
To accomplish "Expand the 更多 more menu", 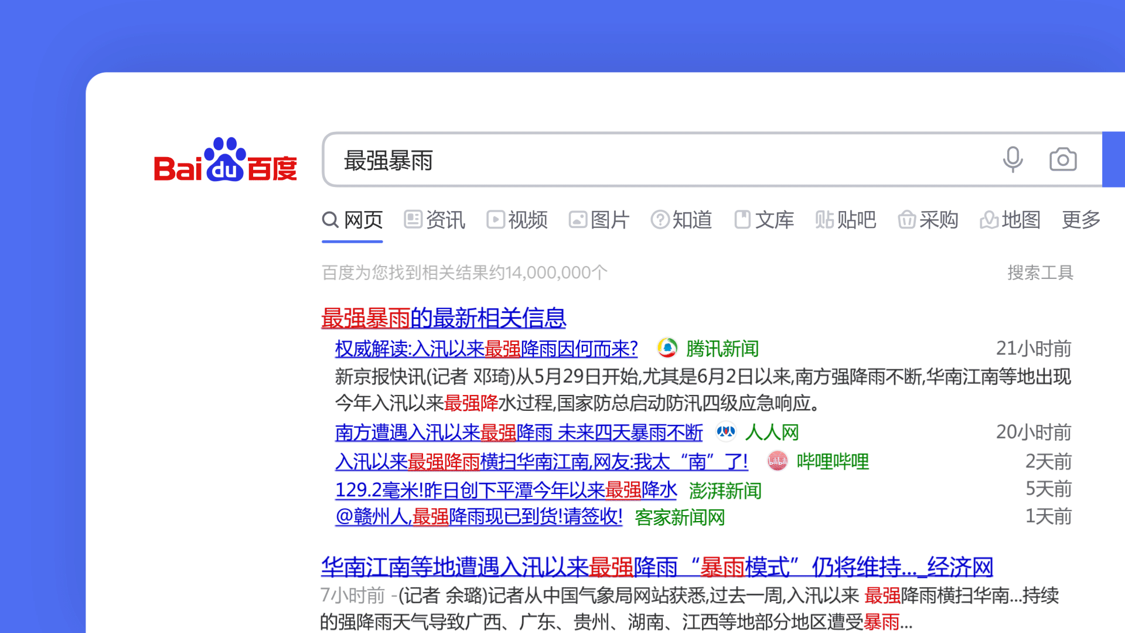I will pyautogui.click(x=1080, y=220).
